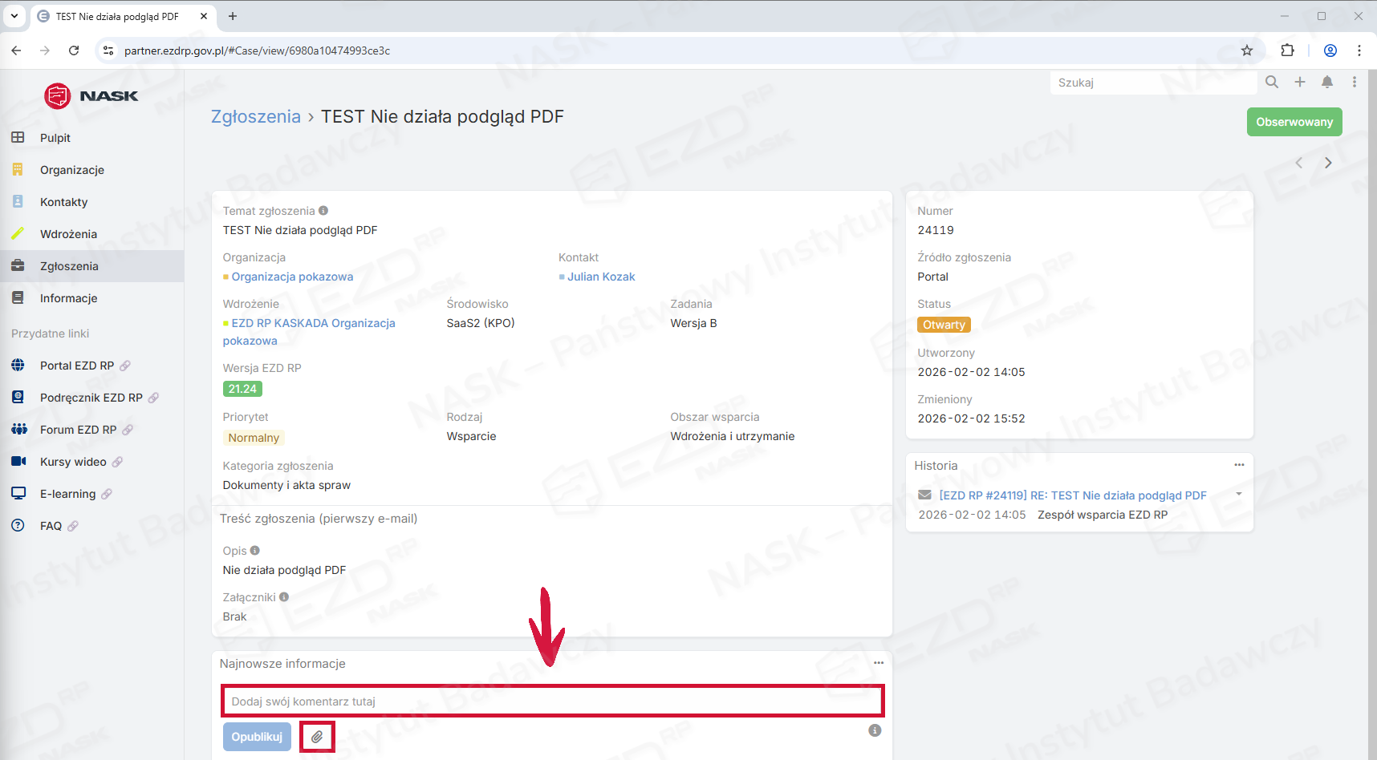Open the Julian Kozak contact link
Image resolution: width=1377 pixels, height=760 pixels.
600,277
